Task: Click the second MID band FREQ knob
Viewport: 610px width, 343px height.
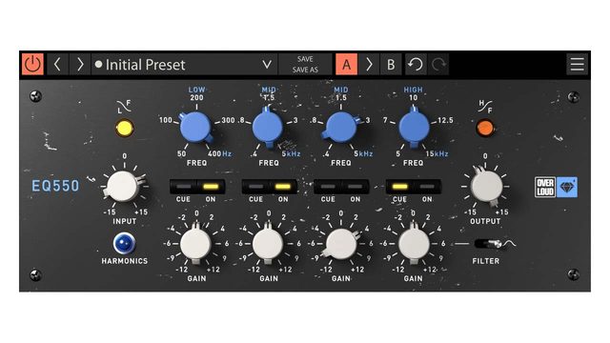Action: pyautogui.click(x=341, y=127)
